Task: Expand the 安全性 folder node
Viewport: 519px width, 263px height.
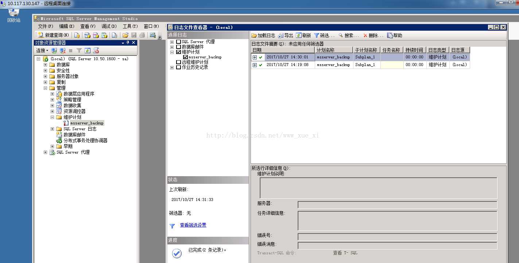Action: [46, 70]
